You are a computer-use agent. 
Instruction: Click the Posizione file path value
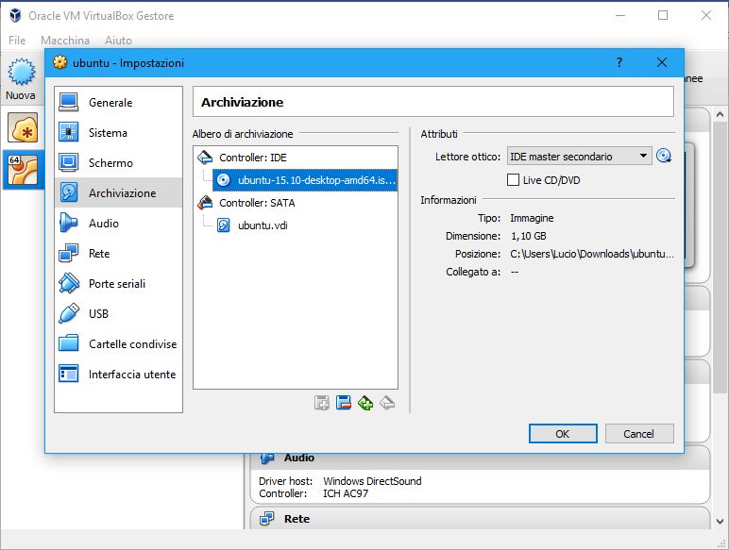[x=591, y=254]
